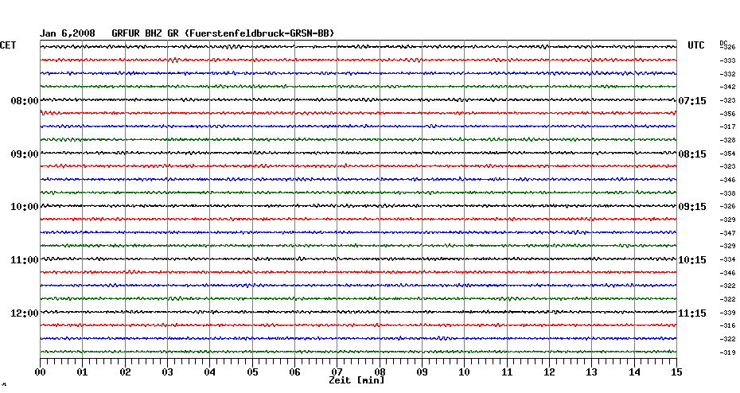Click the "03" minute axis label

[x=168, y=372]
